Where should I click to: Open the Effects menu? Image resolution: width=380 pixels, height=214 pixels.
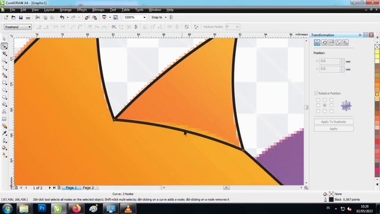coord(82,10)
